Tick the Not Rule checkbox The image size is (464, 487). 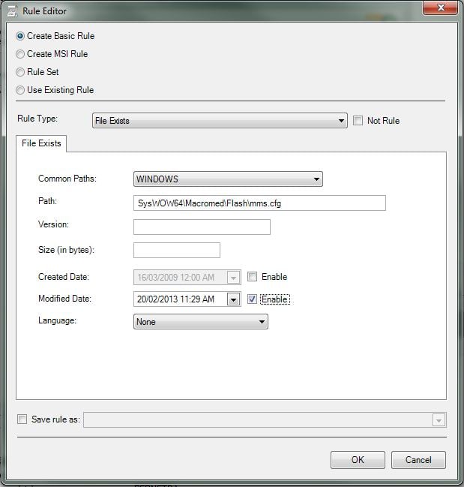tap(358, 121)
